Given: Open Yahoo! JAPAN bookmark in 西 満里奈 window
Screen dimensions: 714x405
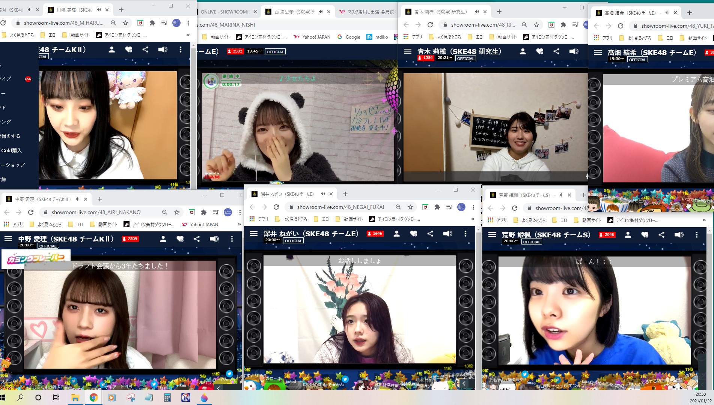Looking at the screenshot, I should [x=312, y=37].
